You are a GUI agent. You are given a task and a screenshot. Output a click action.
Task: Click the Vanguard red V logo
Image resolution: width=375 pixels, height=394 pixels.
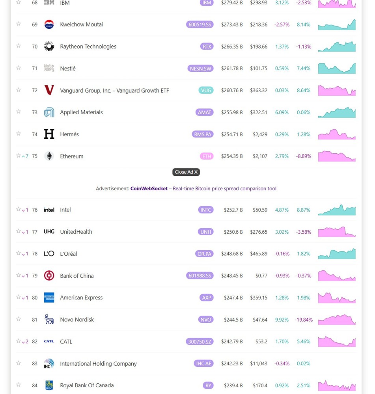coord(49,90)
